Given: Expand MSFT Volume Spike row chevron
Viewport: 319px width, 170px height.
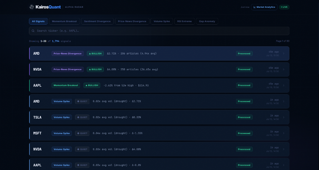Looking at the screenshot, I should click(283, 133).
